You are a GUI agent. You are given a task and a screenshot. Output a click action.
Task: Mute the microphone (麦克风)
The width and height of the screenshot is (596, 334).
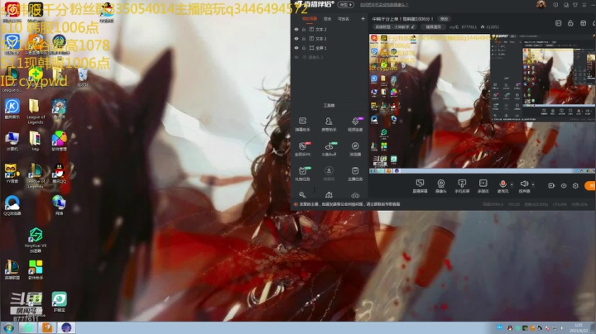[x=502, y=186]
